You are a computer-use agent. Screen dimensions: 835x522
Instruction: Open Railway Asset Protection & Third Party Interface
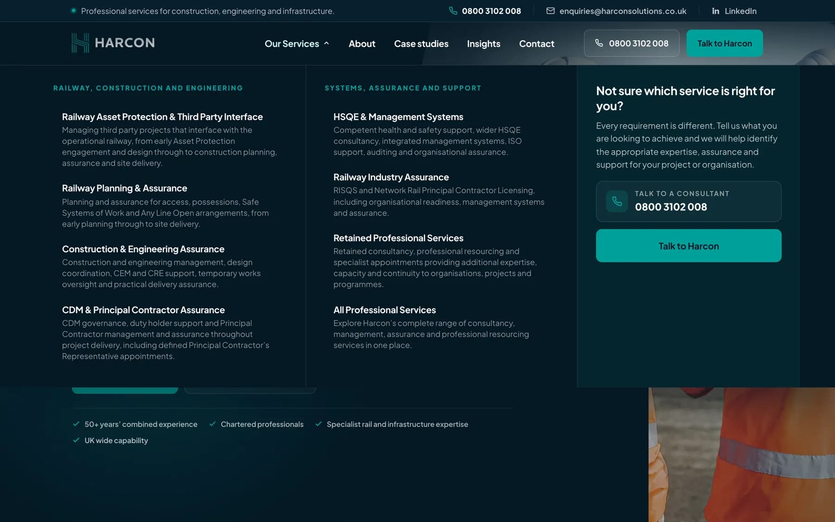pos(162,117)
